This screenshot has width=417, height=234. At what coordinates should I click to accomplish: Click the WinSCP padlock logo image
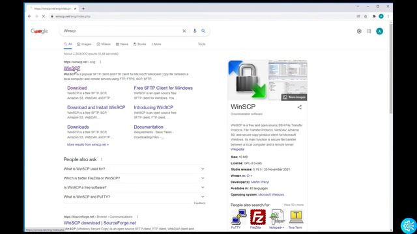click(x=248, y=80)
